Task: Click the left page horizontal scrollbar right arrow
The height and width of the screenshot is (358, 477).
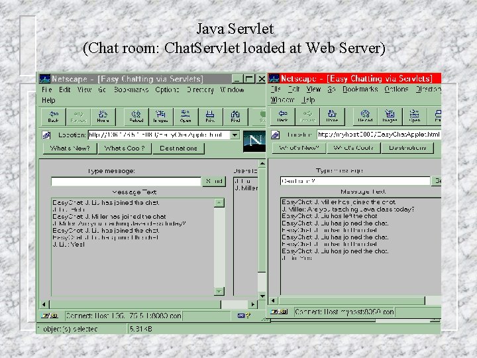Action: [x=253, y=304]
